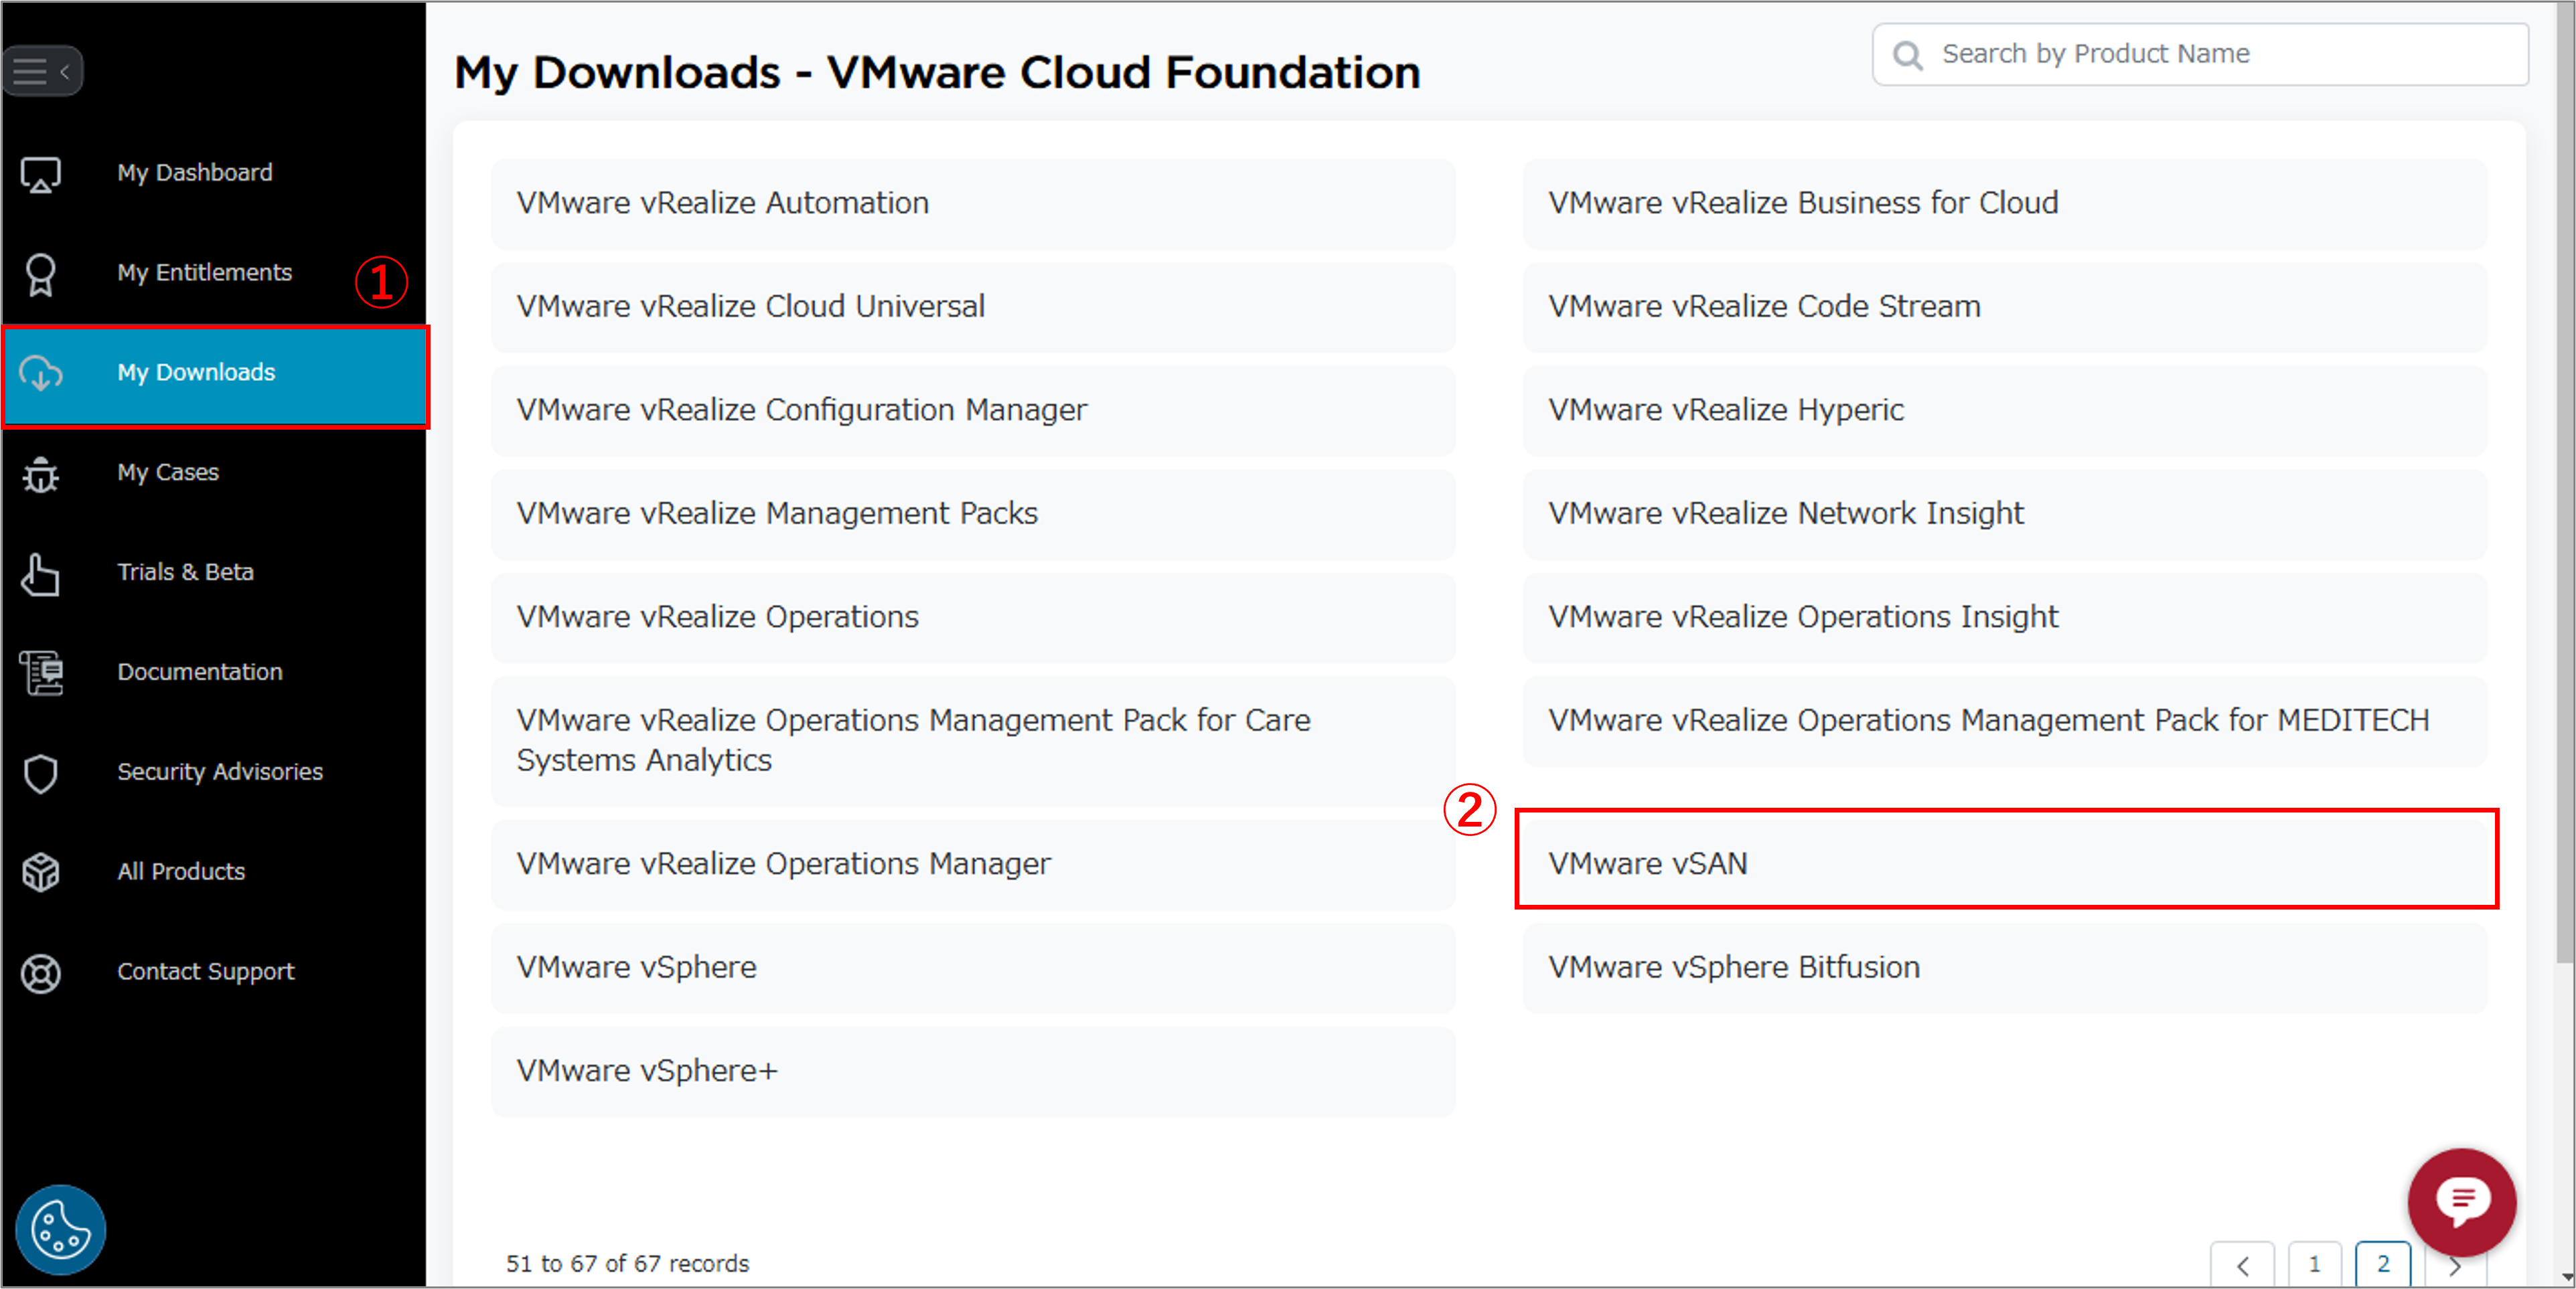Collapse the sidebar with the hamburger toggle
The image size is (2576, 1289).
tap(42, 71)
